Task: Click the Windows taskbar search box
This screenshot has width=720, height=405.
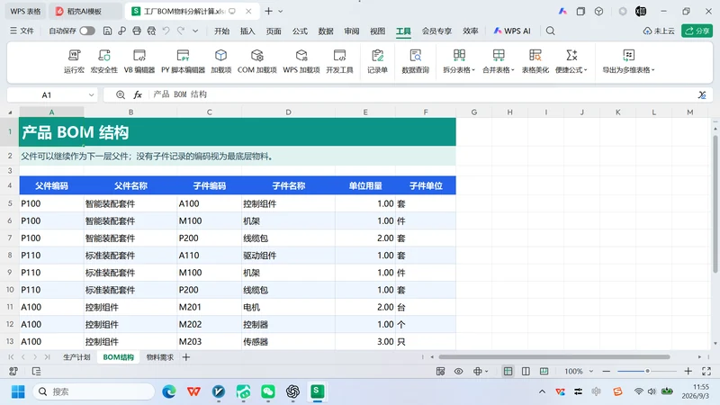Action: pyautogui.click(x=94, y=391)
